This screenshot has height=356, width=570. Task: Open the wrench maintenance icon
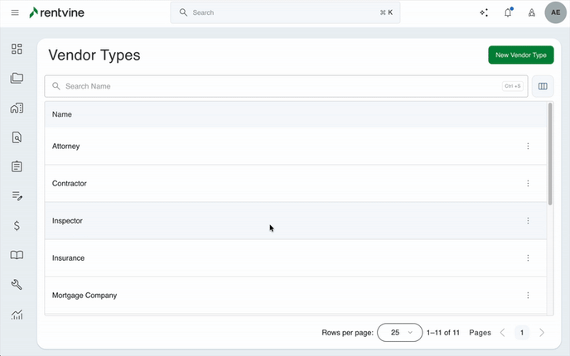coord(17,284)
